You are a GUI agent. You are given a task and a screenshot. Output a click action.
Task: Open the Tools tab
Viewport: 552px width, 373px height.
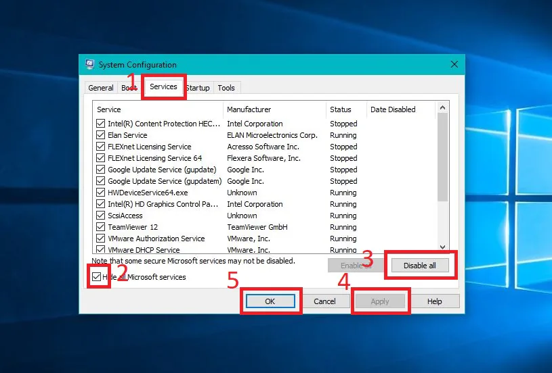point(226,88)
